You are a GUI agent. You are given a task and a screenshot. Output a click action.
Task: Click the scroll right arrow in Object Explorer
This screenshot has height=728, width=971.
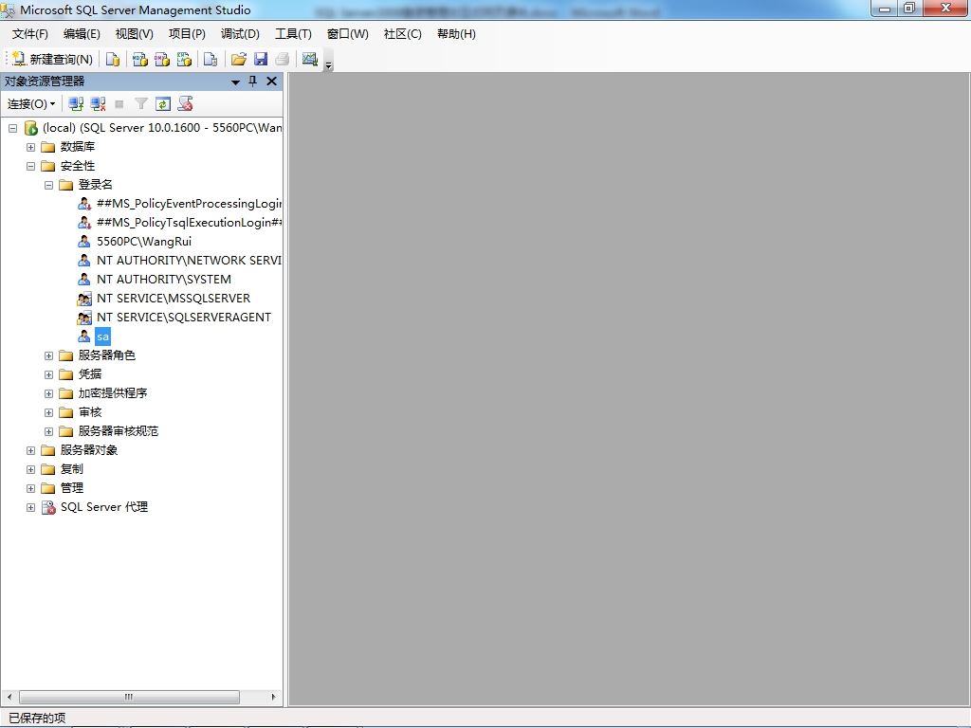(x=273, y=697)
